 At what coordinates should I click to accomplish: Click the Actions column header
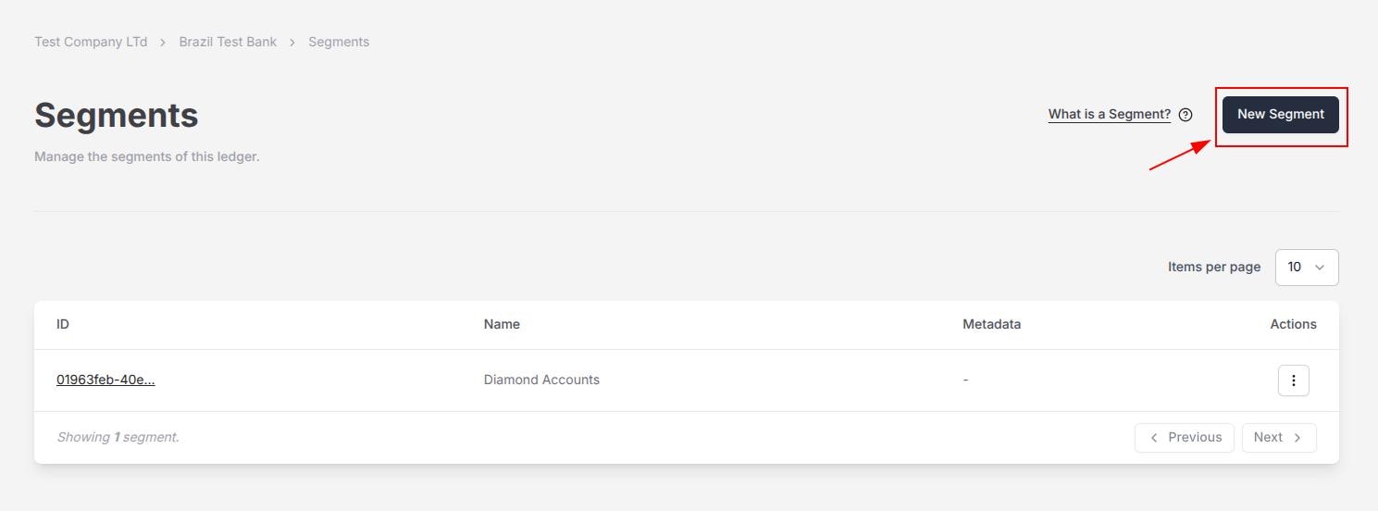point(1293,324)
